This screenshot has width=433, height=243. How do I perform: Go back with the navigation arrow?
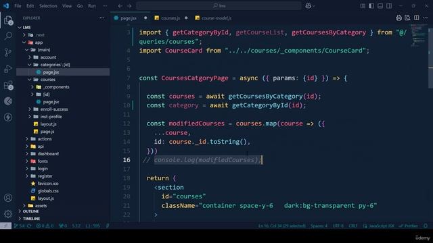click(x=120, y=6)
